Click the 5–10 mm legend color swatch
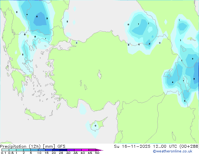 pos(35,150)
